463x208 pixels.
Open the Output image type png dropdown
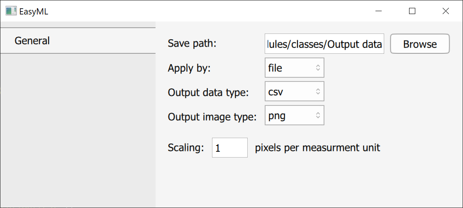point(294,116)
